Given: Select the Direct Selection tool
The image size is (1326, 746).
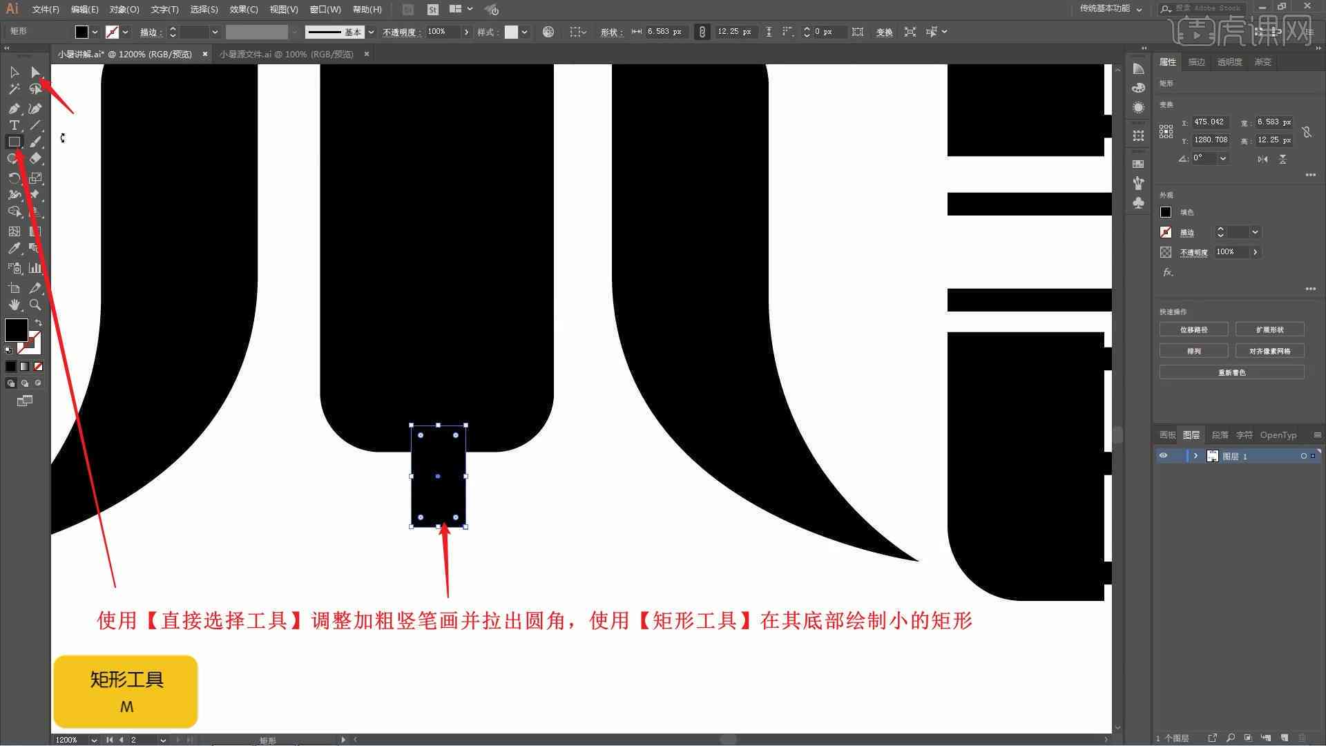Looking at the screenshot, I should (35, 71).
